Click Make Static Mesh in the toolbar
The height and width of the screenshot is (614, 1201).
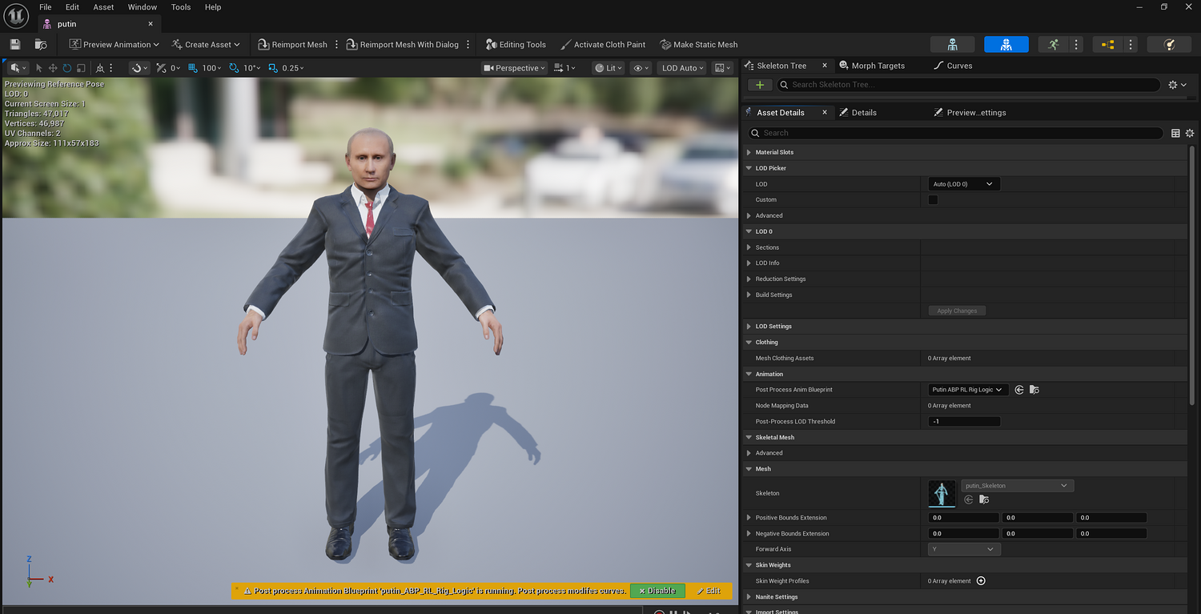click(x=699, y=45)
